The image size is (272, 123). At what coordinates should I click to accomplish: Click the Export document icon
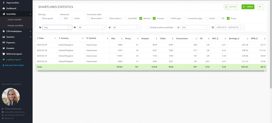pos(226,7)
